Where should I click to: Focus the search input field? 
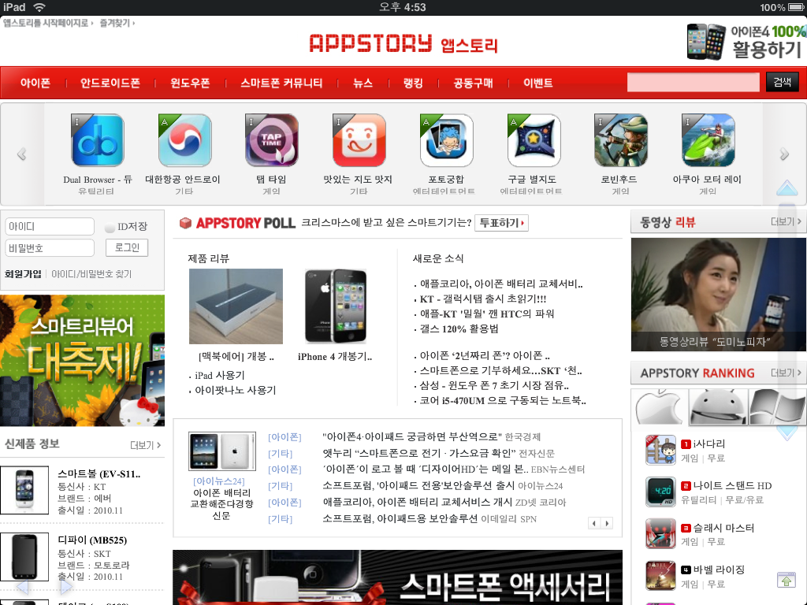coord(693,82)
